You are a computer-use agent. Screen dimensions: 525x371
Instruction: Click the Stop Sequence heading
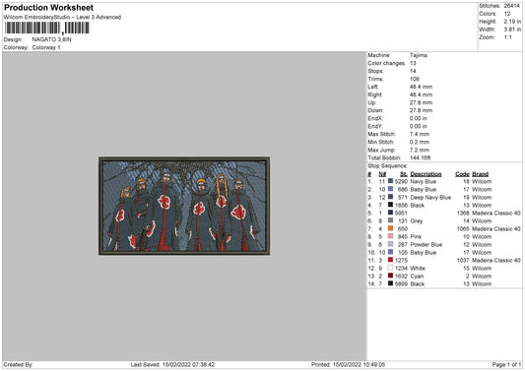tap(387, 166)
